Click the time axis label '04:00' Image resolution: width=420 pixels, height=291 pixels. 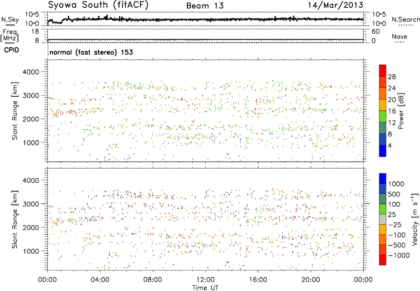(100, 279)
